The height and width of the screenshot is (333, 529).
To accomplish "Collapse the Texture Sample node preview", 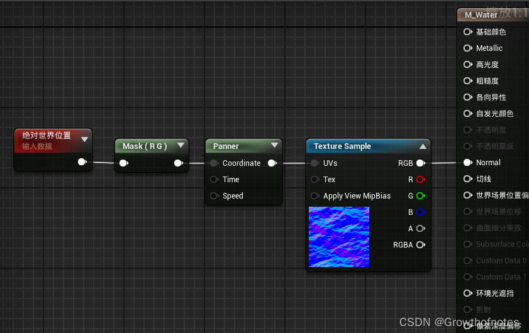I will (x=423, y=146).
